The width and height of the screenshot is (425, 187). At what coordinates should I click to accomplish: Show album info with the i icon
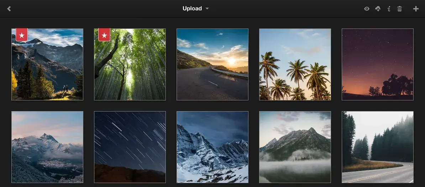coord(389,9)
